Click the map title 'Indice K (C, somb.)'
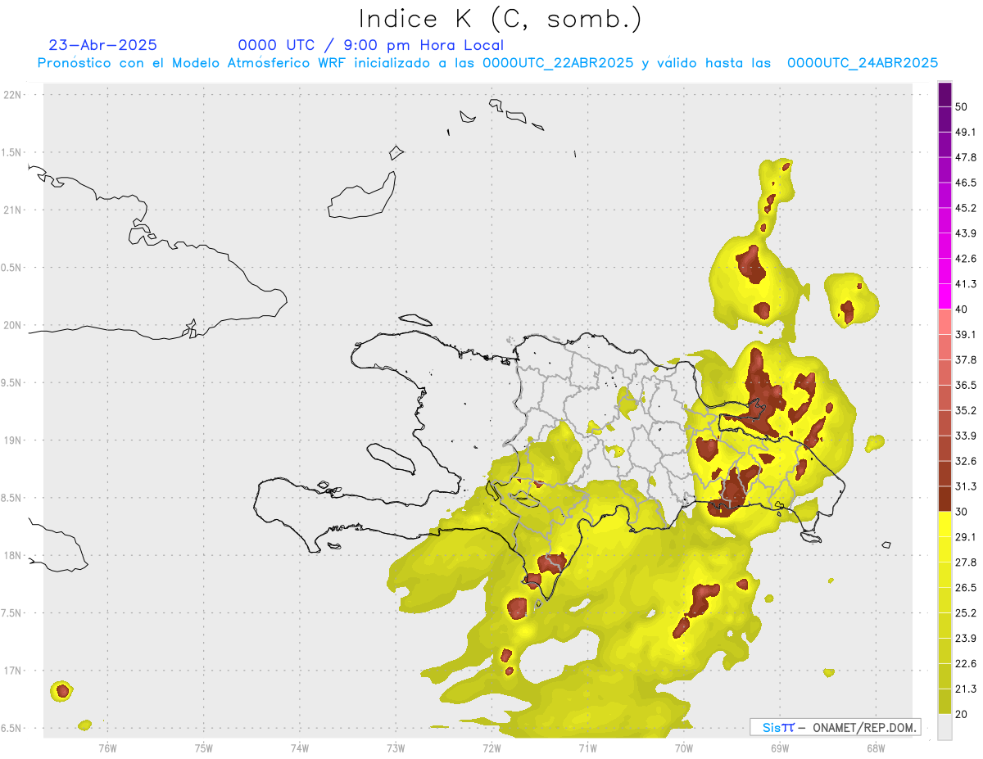Image resolution: width=983 pixels, height=759 pixels. pyautogui.click(x=501, y=19)
